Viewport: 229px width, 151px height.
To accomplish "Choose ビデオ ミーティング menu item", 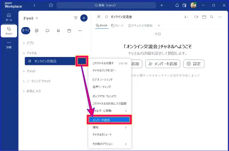I will tap(110, 79).
